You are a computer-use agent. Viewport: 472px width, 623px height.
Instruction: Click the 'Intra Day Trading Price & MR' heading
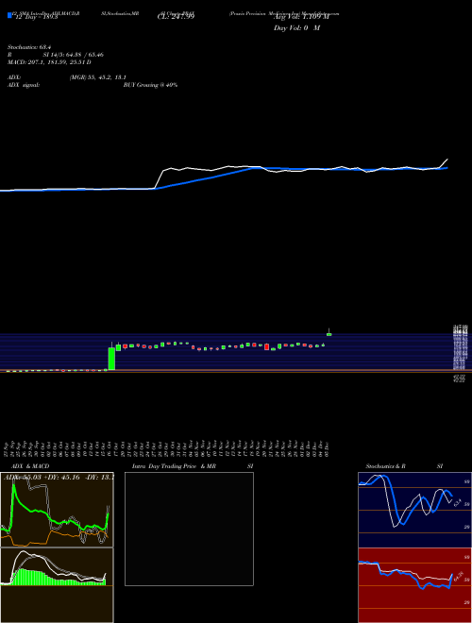click(175, 466)
